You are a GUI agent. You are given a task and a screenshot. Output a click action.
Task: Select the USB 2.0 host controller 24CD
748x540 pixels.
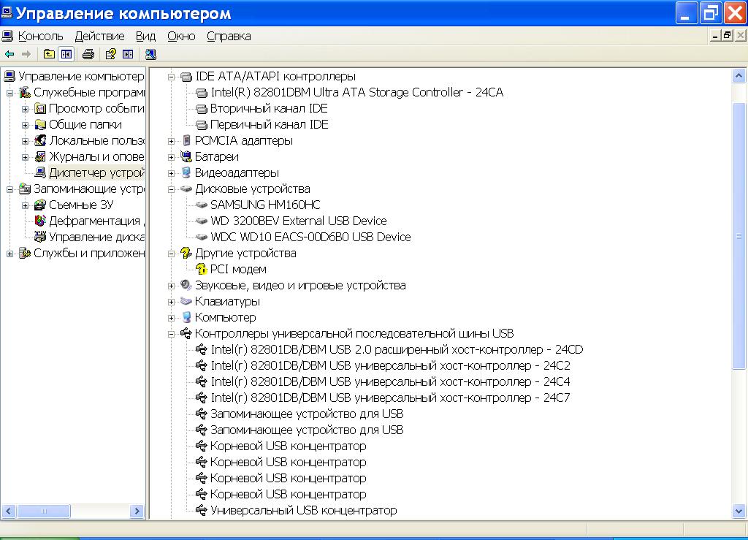[x=396, y=349]
